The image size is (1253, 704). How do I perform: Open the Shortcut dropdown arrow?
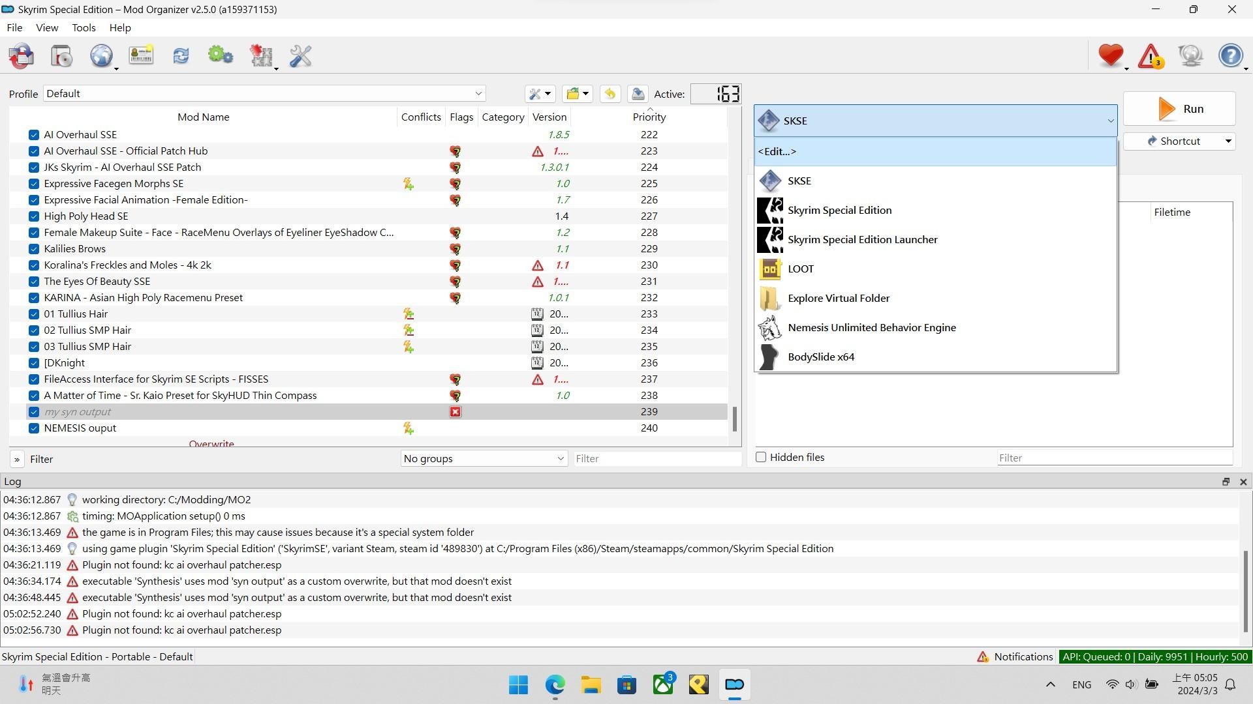pos(1228,141)
